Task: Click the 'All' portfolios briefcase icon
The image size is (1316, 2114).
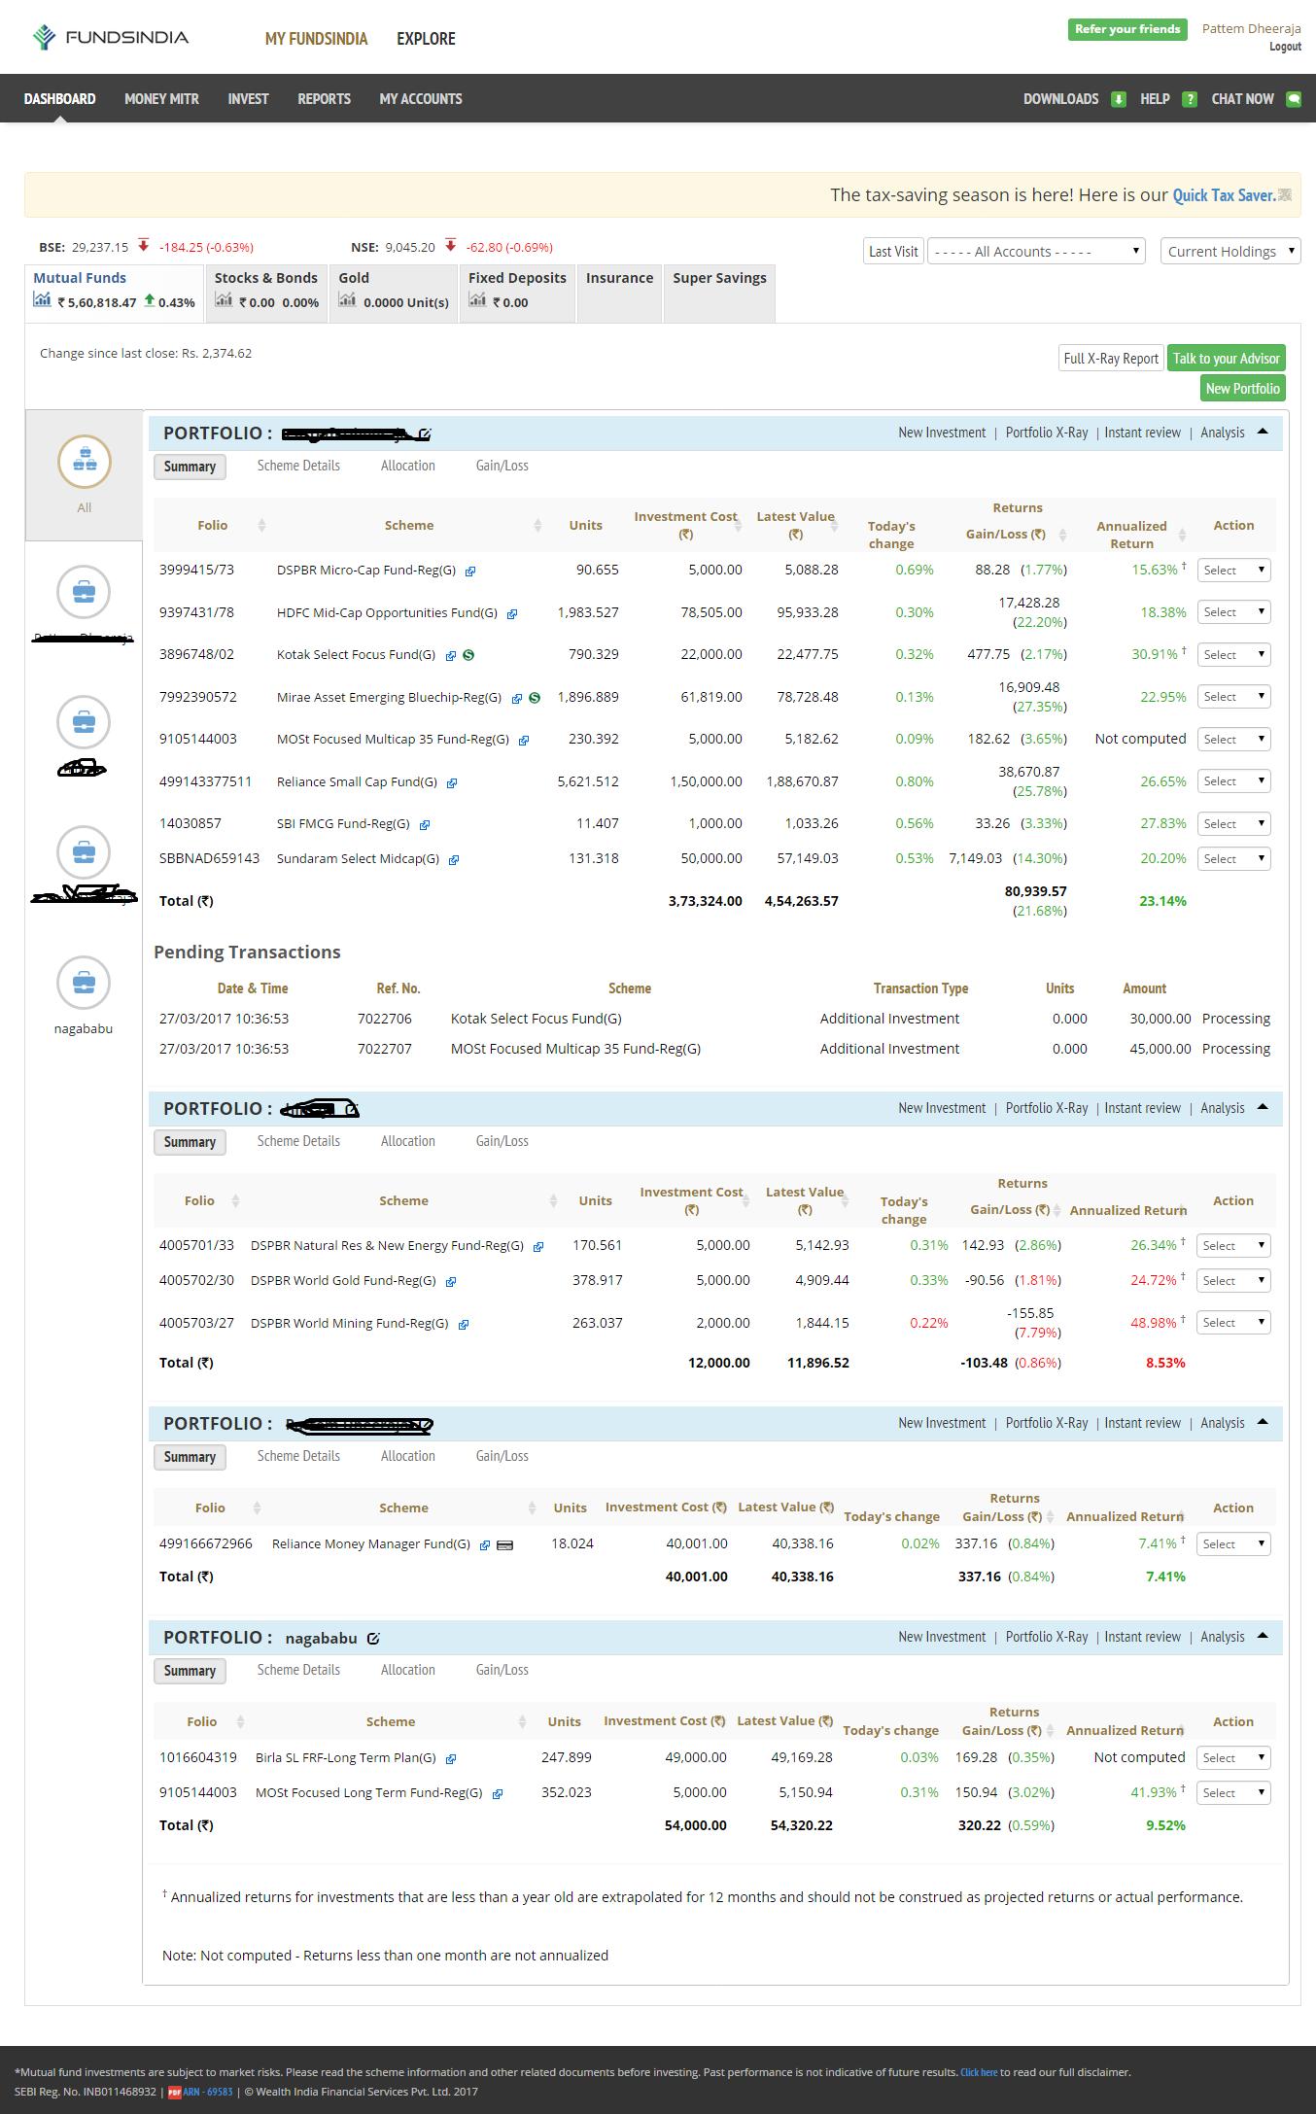Action: pyautogui.click(x=85, y=462)
